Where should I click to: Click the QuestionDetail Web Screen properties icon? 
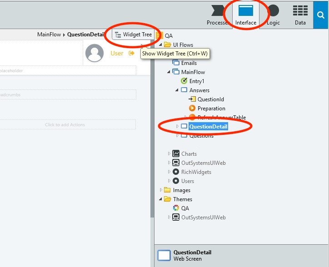pos(164,256)
